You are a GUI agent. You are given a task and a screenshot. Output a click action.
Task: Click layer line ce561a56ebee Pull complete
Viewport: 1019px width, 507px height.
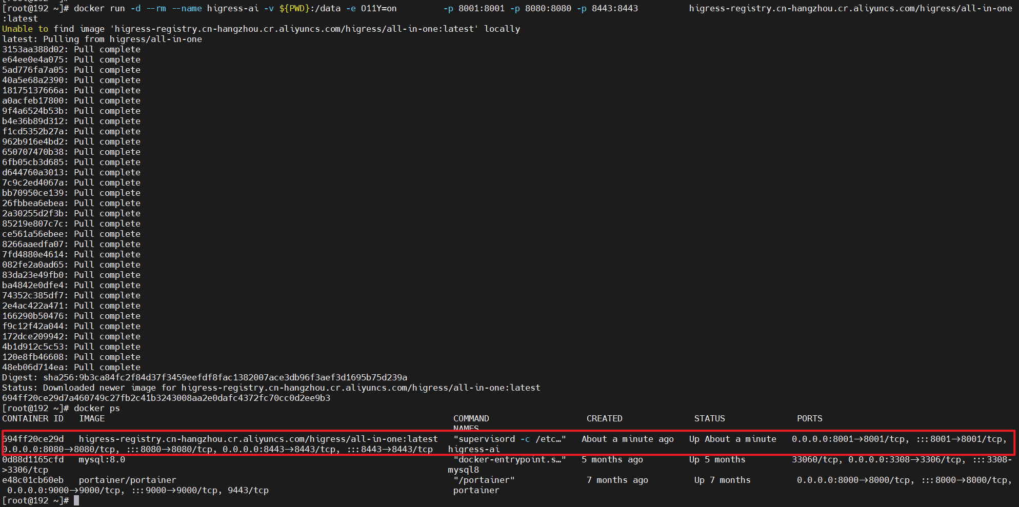[x=71, y=234]
